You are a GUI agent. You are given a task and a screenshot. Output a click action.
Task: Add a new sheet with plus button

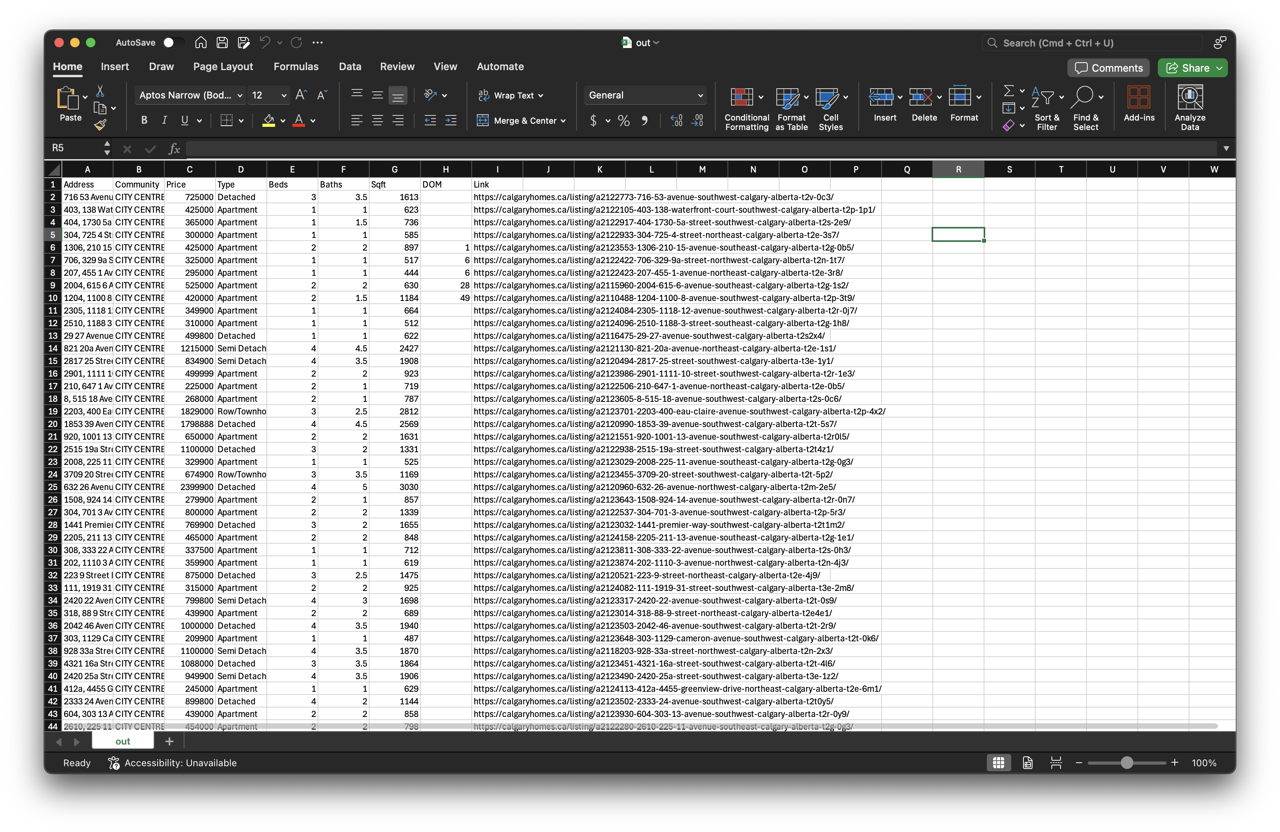[169, 742]
